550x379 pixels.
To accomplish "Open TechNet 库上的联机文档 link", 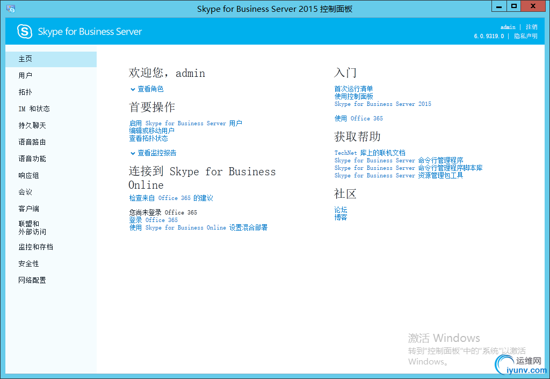I will [370, 153].
